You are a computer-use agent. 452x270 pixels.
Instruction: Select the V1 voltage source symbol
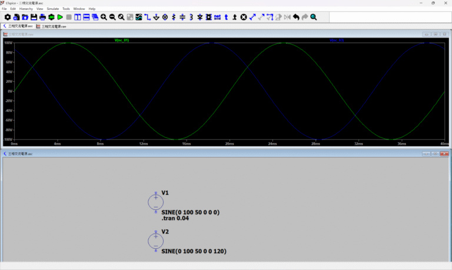(155, 202)
